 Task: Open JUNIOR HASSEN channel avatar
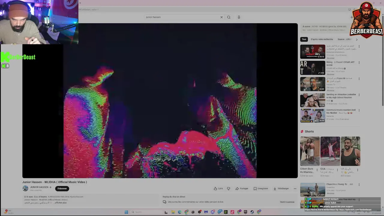25,188
